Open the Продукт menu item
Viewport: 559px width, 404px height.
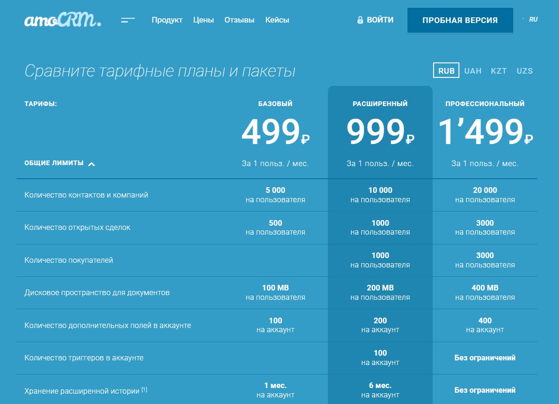pos(167,20)
